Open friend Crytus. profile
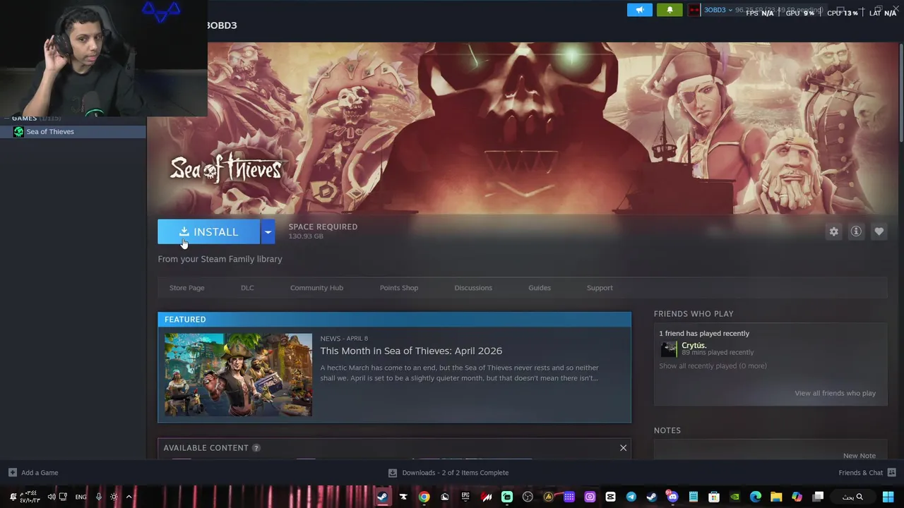904x508 pixels. click(694, 346)
